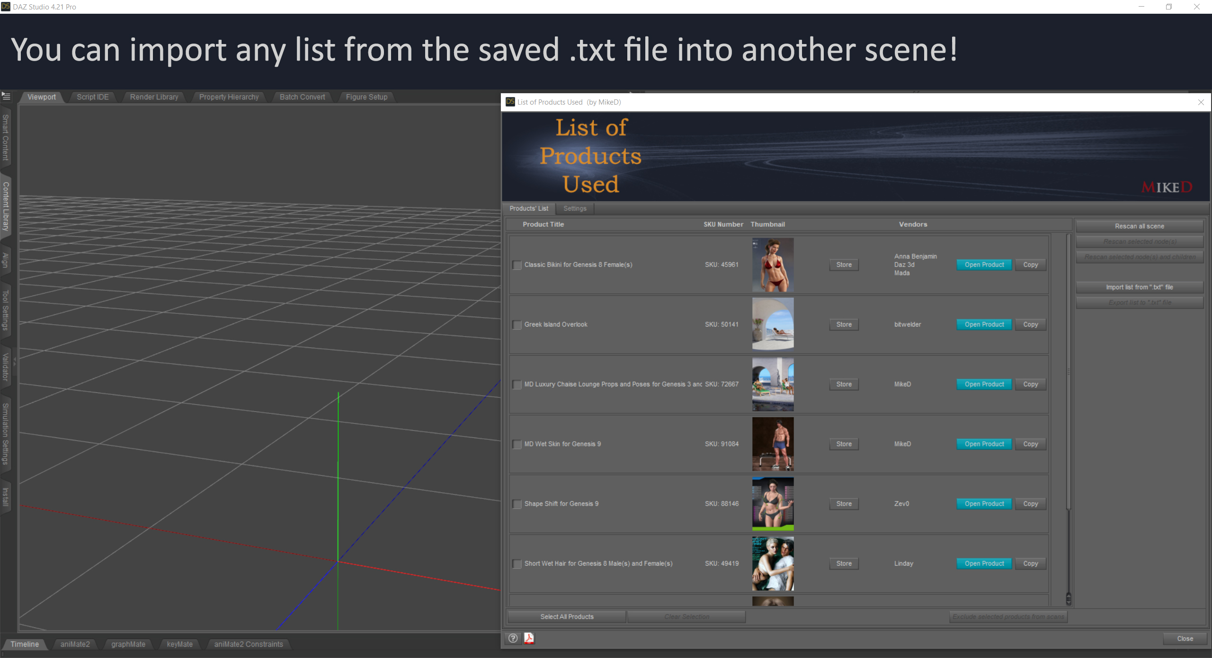
Task: Select the Timeline tab
Action: pos(25,644)
